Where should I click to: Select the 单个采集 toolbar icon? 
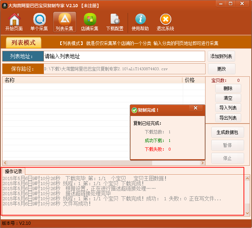click(x=39, y=22)
